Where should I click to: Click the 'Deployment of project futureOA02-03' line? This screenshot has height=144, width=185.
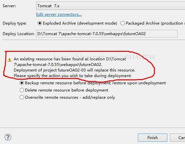(74, 70)
